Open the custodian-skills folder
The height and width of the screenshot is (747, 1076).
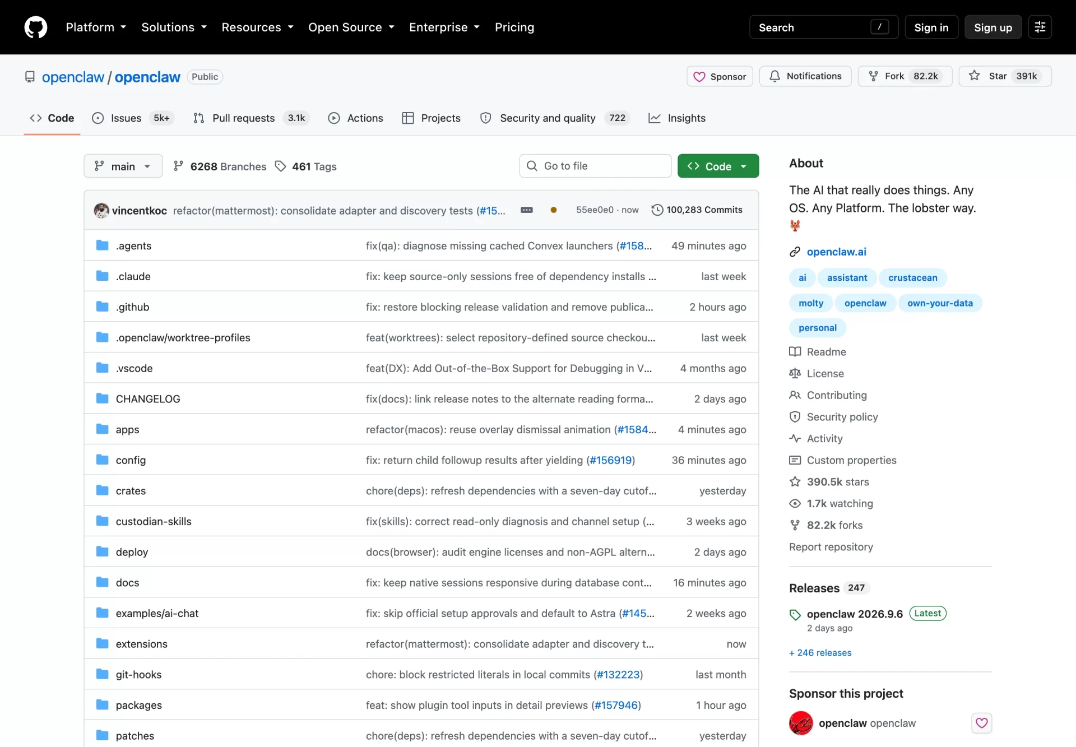click(x=154, y=521)
